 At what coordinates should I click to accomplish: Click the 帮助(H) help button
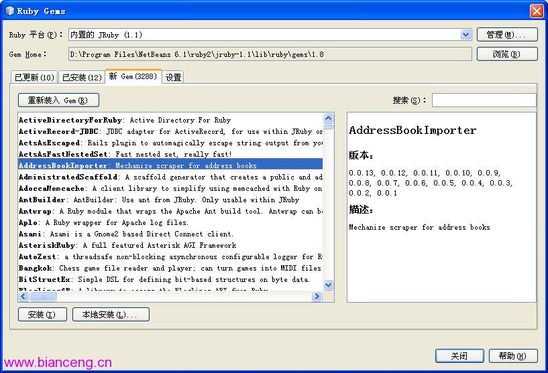[512, 356]
